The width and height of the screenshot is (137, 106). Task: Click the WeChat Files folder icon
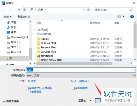coord(38,51)
